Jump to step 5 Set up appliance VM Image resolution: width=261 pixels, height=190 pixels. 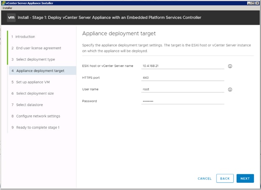31,82
